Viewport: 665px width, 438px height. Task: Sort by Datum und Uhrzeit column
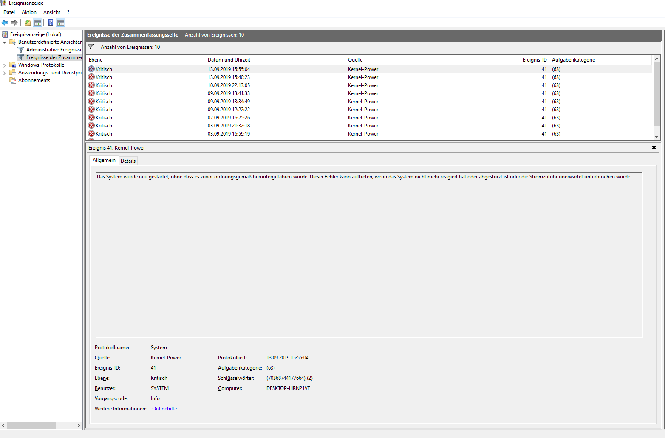point(275,60)
